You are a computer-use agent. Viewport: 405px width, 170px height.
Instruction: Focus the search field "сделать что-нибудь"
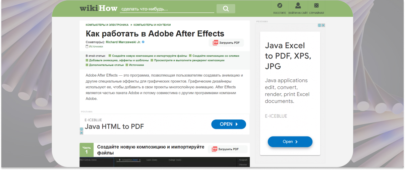167,9
